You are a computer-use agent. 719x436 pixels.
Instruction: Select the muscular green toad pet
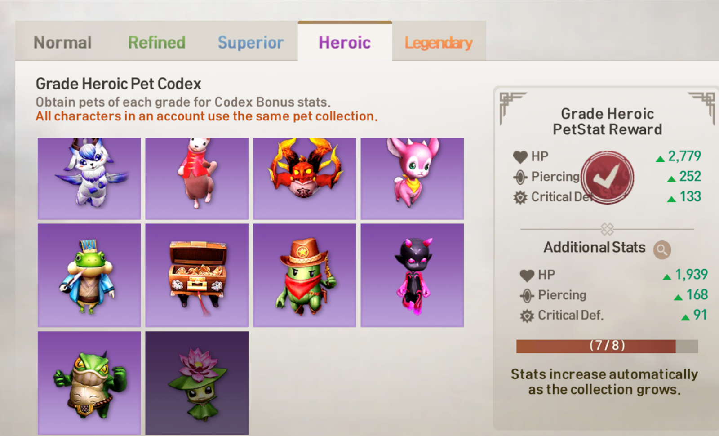tap(89, 383)
